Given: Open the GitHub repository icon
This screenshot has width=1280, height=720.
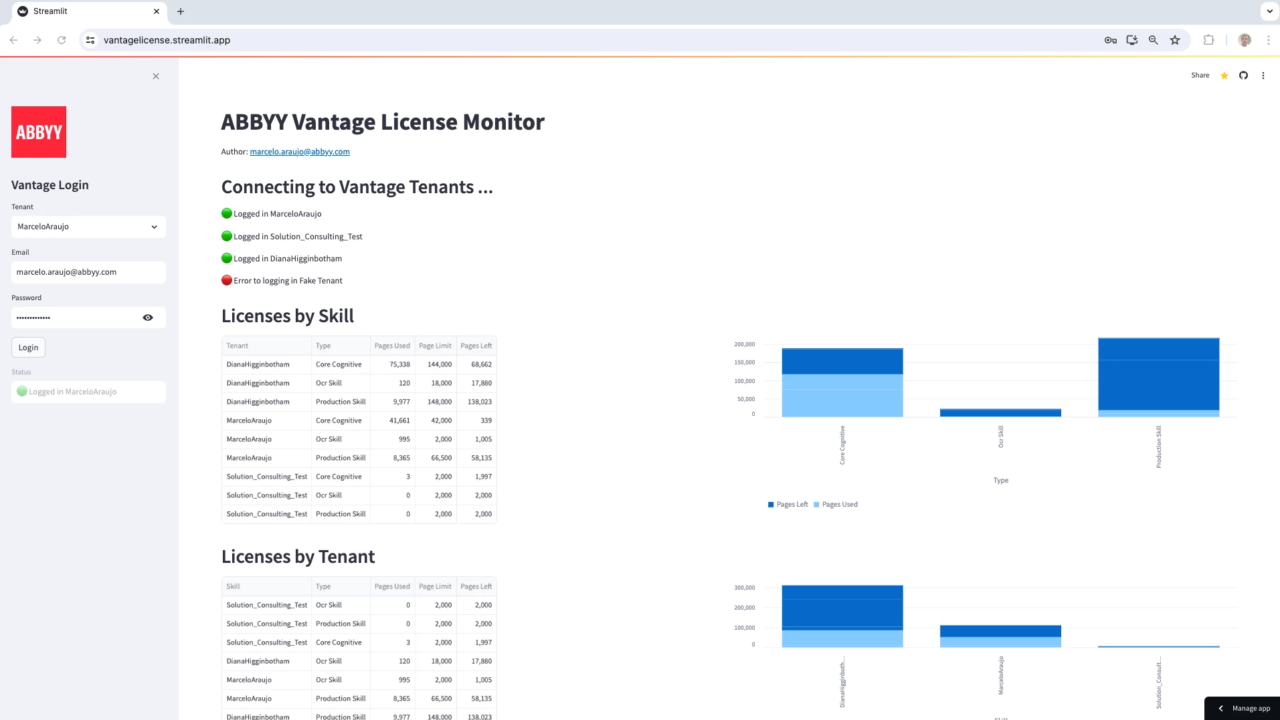Looking at the screenshot, I should [x=1243, y=76].
